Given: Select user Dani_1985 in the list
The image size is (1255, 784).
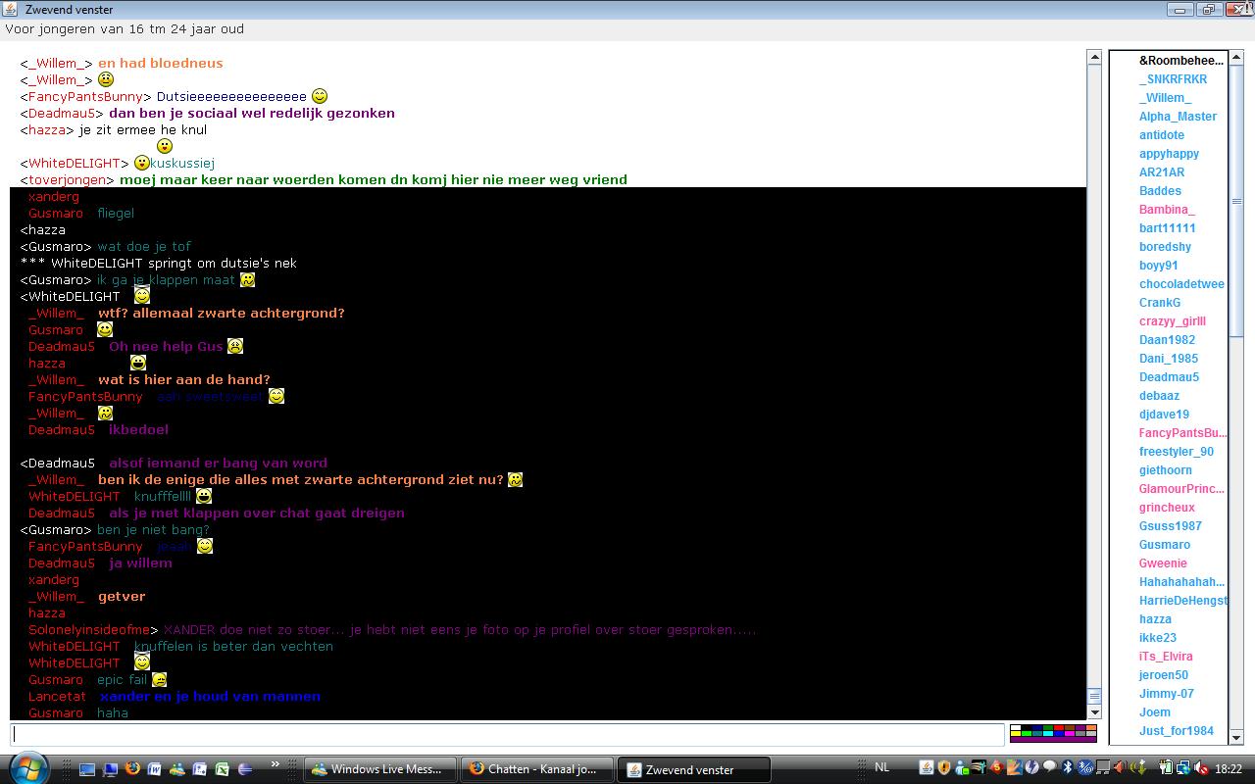Looking at the screenshot, I should click(x=1169, y=359).
